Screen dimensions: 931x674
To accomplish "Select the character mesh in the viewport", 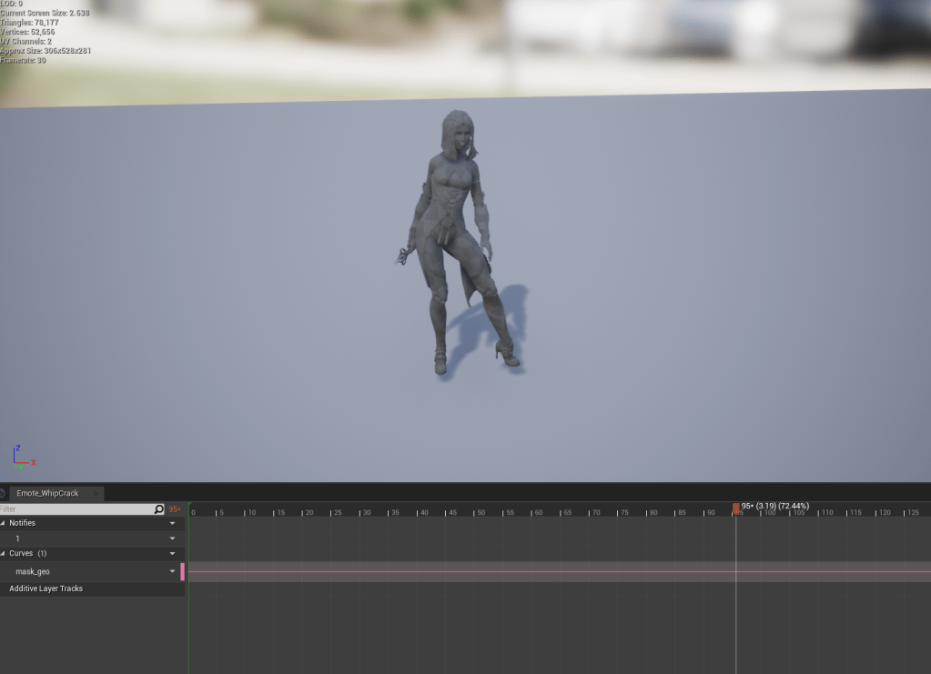I will [x=455, y=236].
